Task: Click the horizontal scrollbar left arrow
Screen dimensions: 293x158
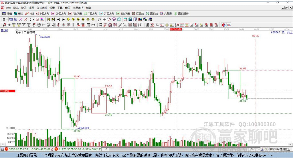Action: pos(106,149)
